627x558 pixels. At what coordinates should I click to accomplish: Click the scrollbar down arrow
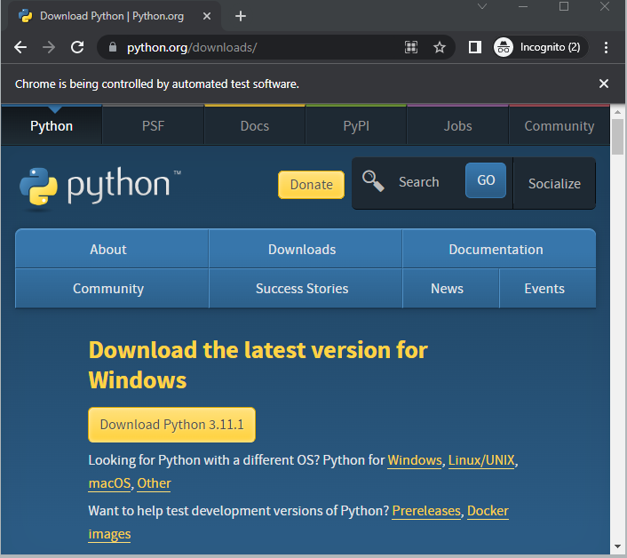[x=618, y=546]
